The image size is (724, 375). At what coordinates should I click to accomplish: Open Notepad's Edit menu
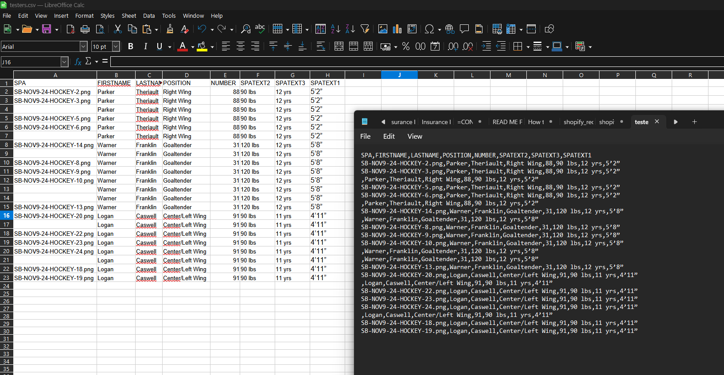click(x=389, y=137)
